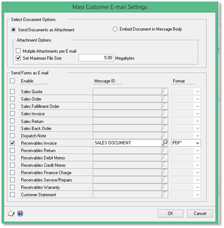Click OK to save settings
The image size is (224, 228).
click(x=171, y=213)
